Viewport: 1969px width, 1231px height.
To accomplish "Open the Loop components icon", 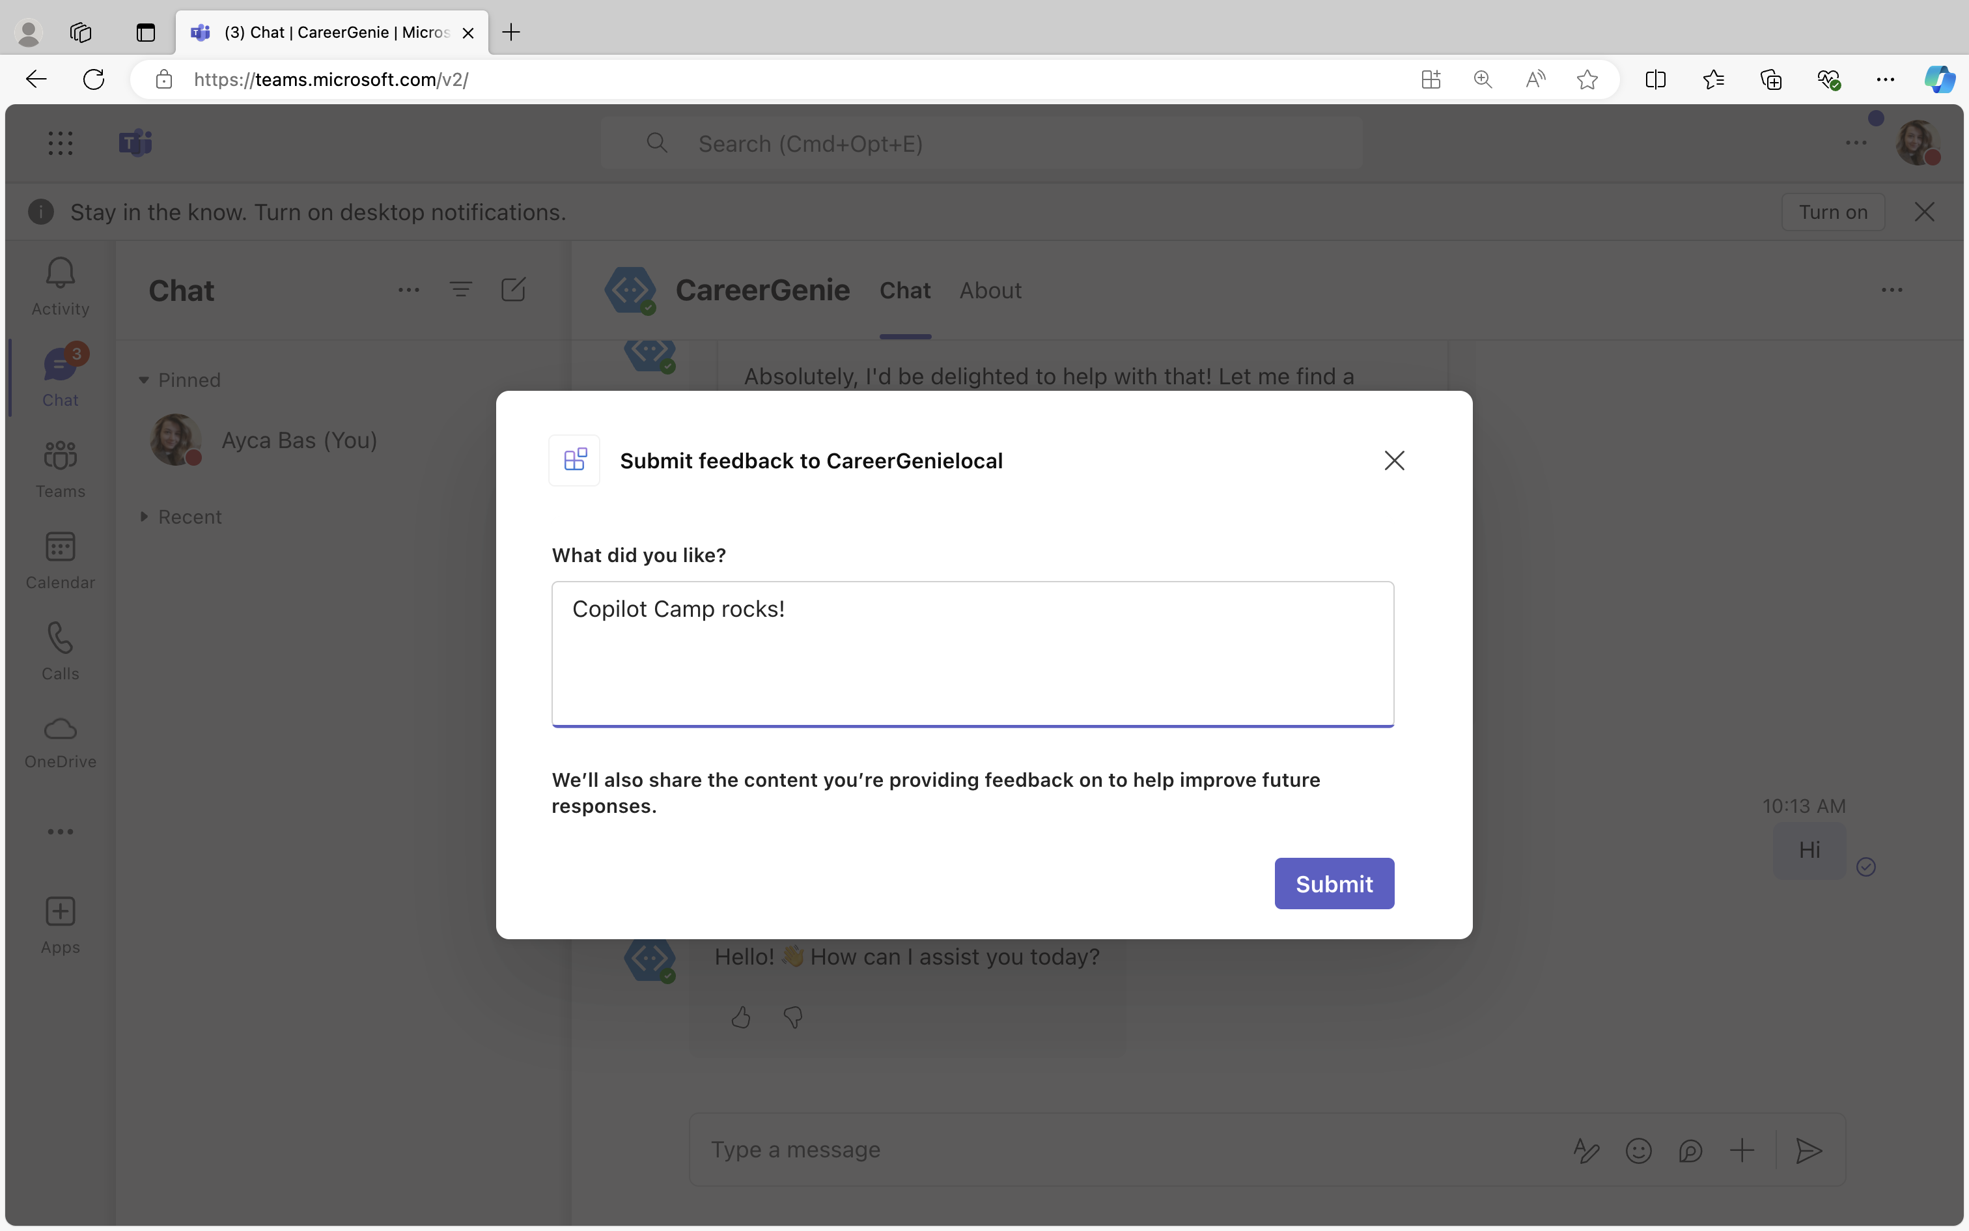I will (1690, 1150).
